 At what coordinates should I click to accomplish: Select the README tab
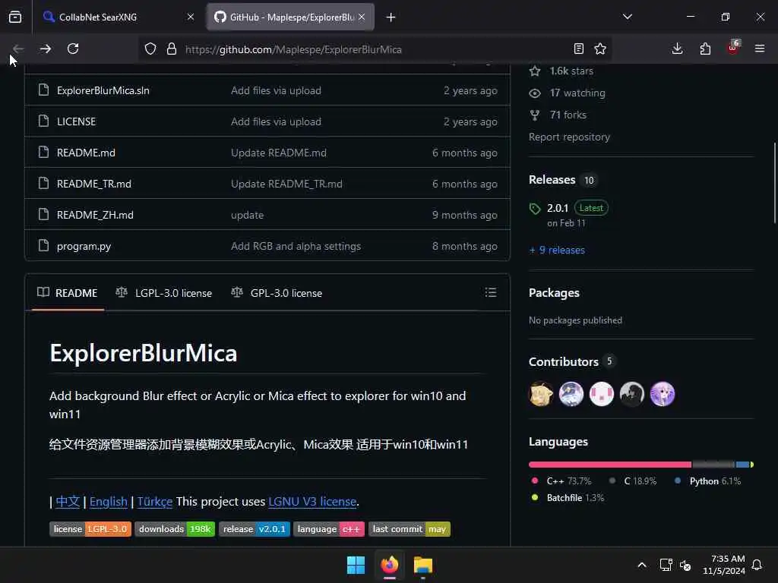(x=68, y=293)
